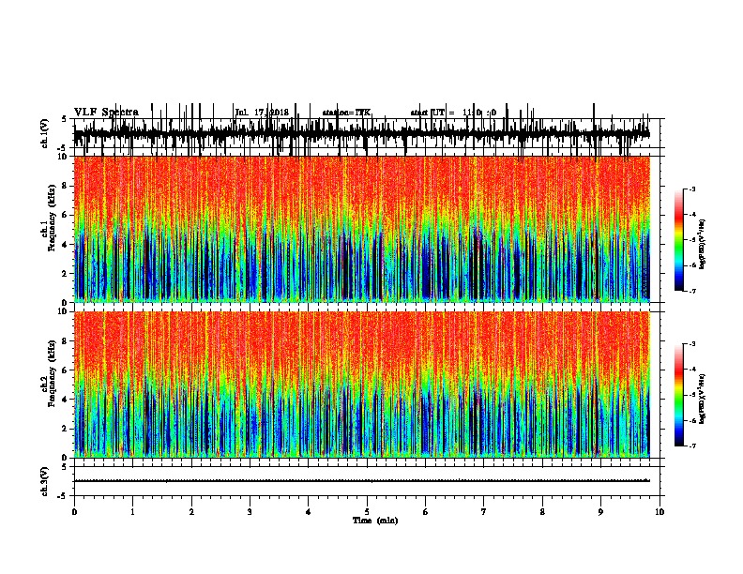743x574 pixels.
Task: Click the ch.2 colorbar log(PSD) unit label
Action: tap(702, 400)
